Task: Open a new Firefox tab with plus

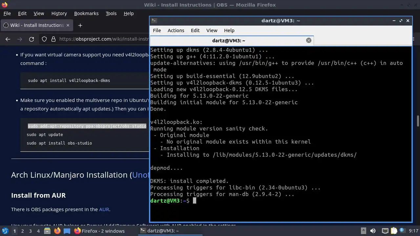Action: click(80, 25)
